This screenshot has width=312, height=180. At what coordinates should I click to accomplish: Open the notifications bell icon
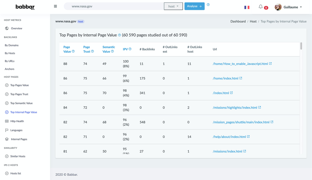(261, 7)
